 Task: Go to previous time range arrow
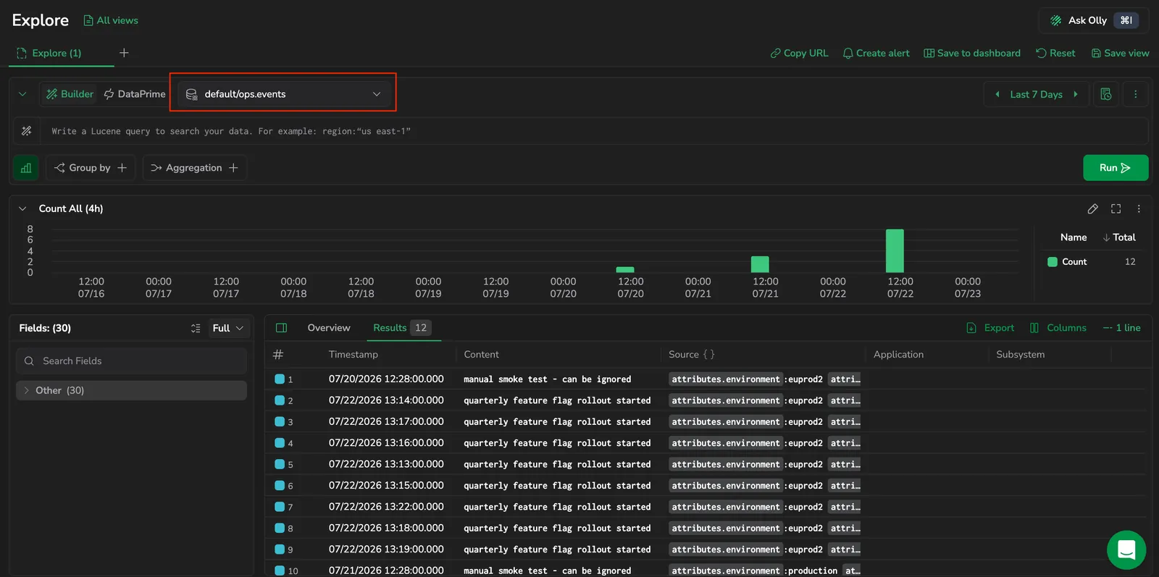coord(997,94)
